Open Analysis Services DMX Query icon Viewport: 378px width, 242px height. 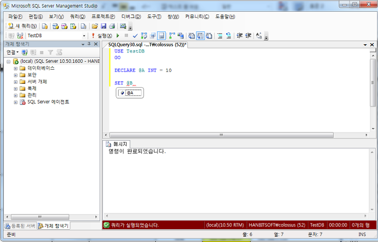point(64,26)
